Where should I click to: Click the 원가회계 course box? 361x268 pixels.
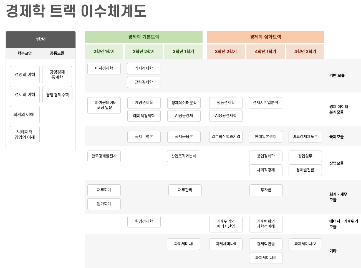(104, 204)
